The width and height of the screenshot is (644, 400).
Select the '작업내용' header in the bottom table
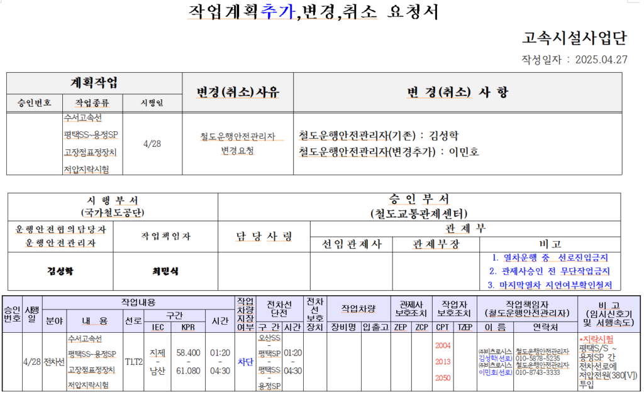coord(138,303)
